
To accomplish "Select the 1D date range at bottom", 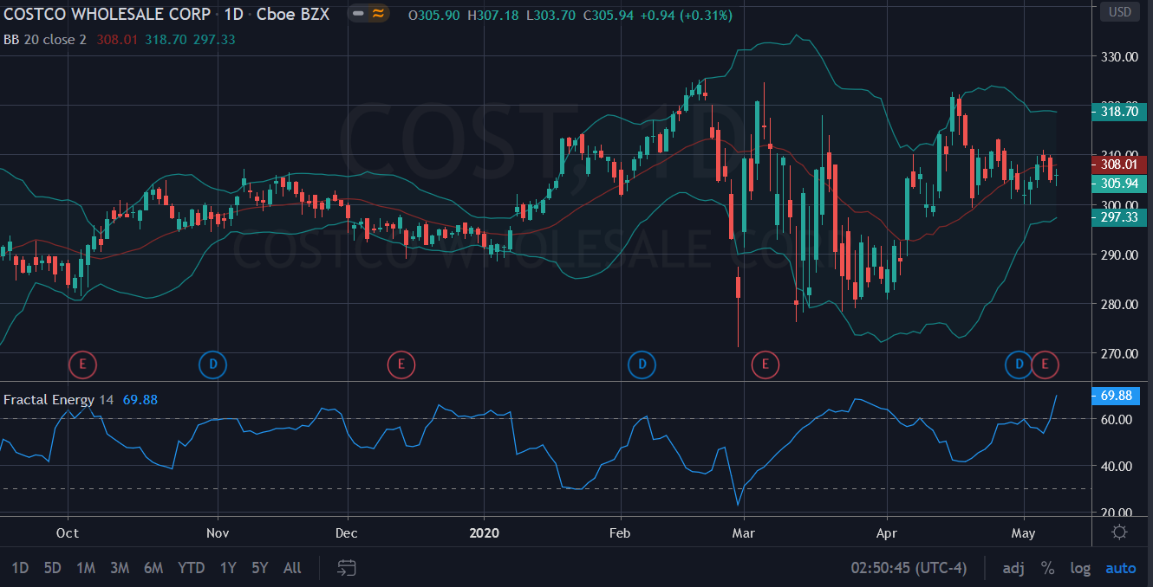I will (x=20, y=568).
